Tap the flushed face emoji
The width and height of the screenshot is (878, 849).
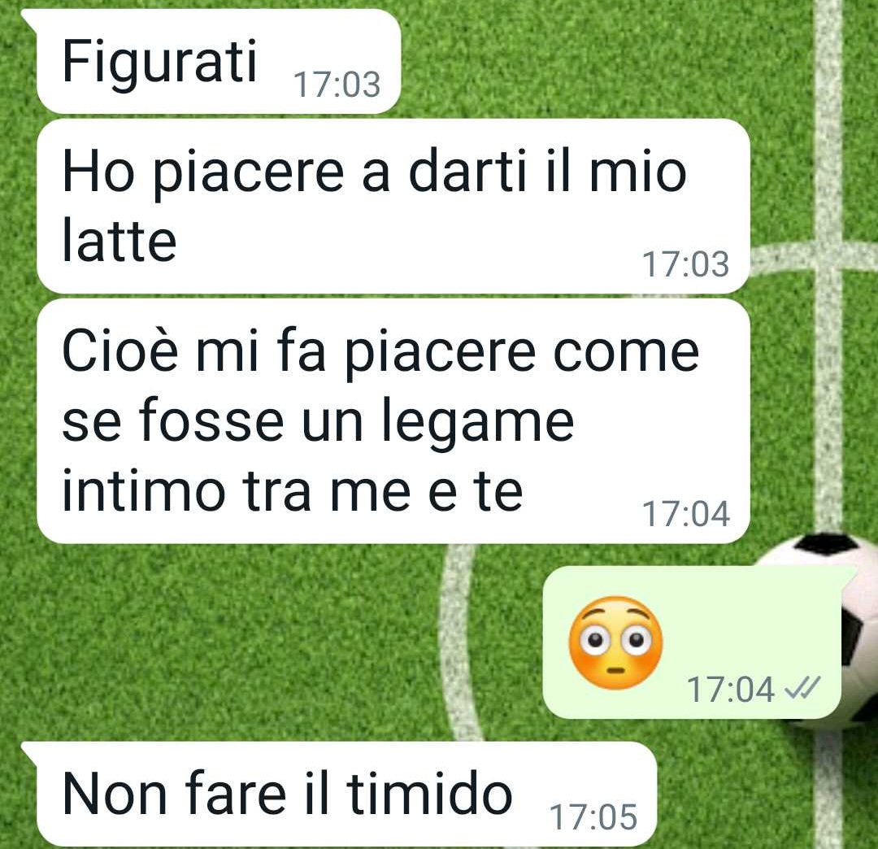click(x=615, y=643)
